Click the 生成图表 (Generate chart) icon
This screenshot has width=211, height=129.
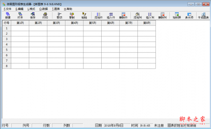coord(203,15)
